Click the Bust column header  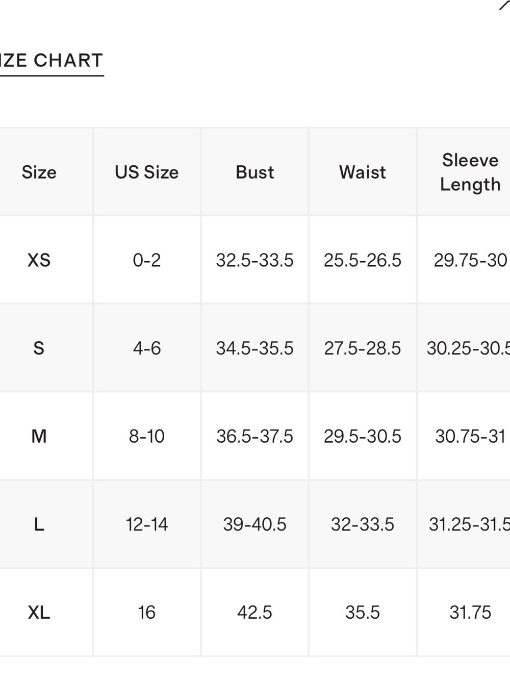255,172
